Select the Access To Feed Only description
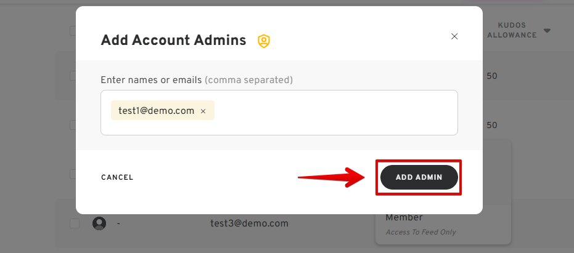Image resolution: width=574 pixels, height=253 pixels. point(420,232)
